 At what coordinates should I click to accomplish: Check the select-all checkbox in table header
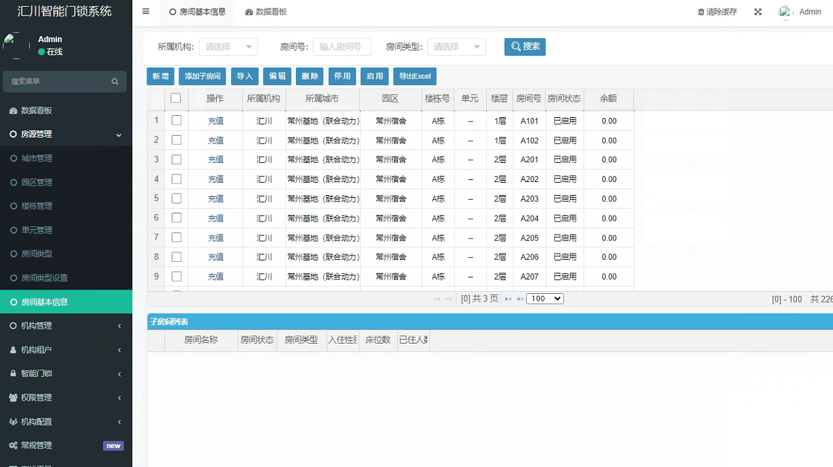176,98
